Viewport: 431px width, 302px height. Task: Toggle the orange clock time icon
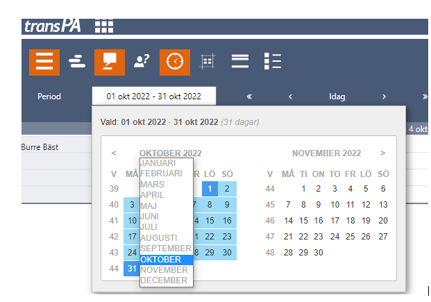click(x=175, y=62)
